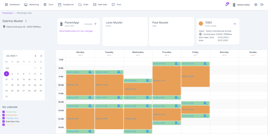Click bus icon on Wednesday 11:50 travel event
This screenshot has width=268, height=134.
(x=147, y=98)
